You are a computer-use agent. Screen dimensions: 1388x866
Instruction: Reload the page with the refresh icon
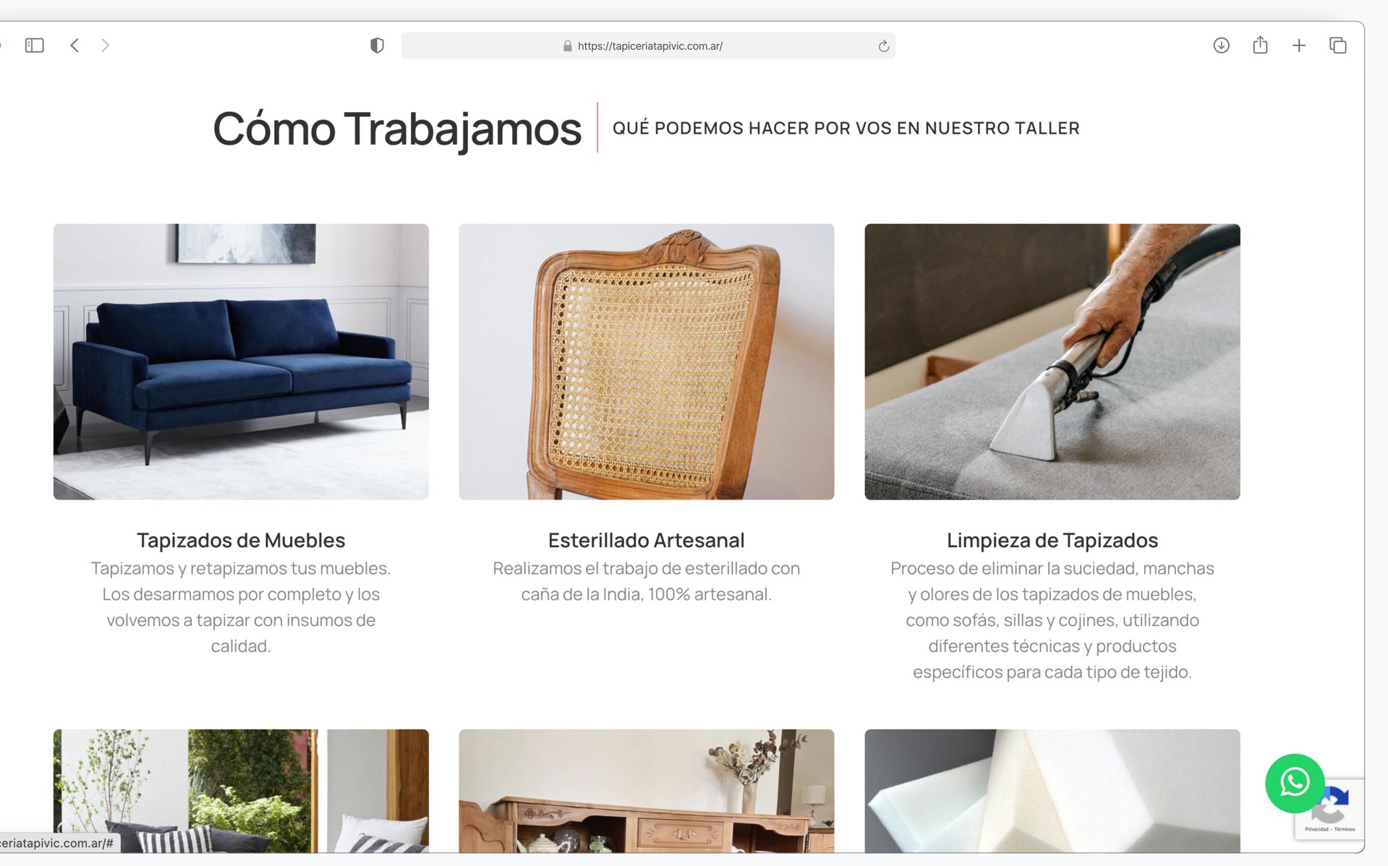tap(883, 46)
